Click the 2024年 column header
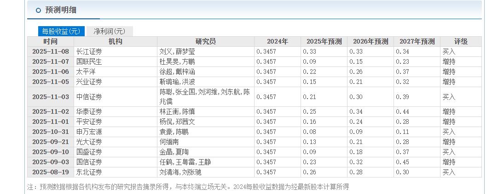This screenshot has height=194, width=498. [277, 41]
